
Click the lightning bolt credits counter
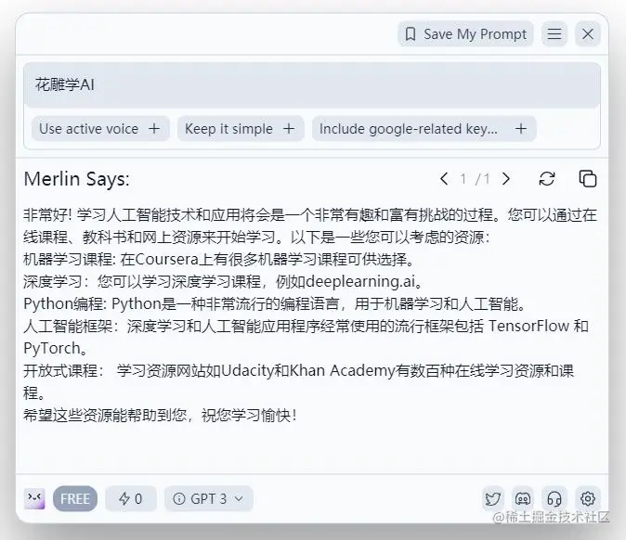[131, 498]
